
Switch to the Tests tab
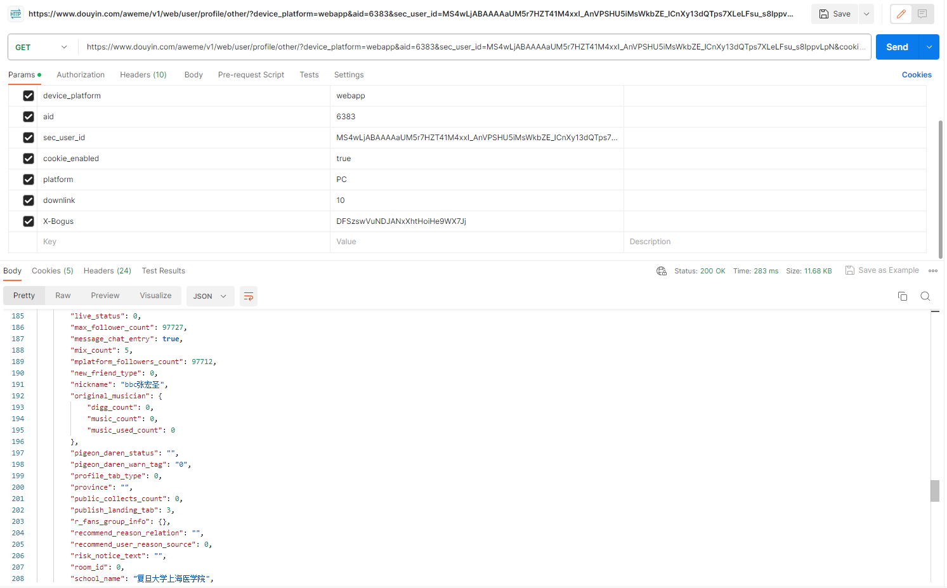309,75
